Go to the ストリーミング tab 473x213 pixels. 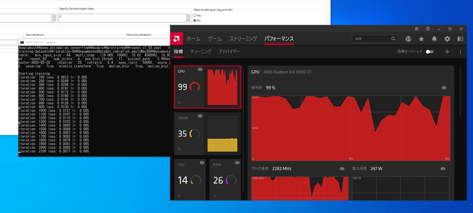click(x=243, y=39)
